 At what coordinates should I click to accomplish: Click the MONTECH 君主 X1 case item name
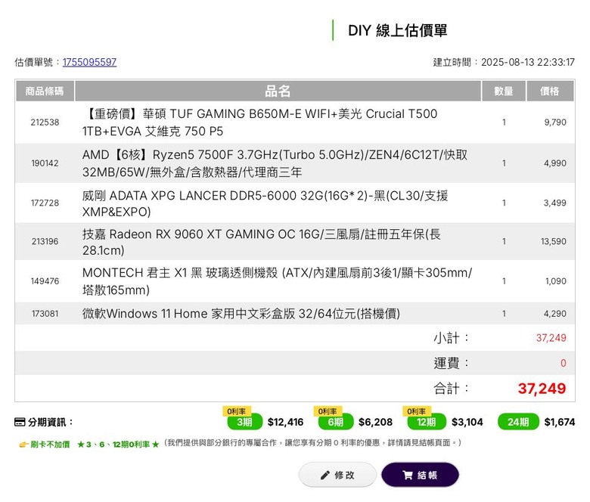pyautogui.click(x=277, y=281)
